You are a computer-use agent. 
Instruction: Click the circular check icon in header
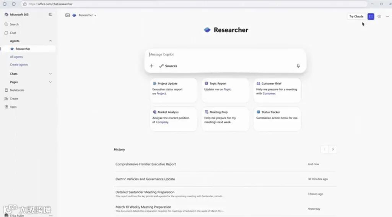tap(379, 16)
